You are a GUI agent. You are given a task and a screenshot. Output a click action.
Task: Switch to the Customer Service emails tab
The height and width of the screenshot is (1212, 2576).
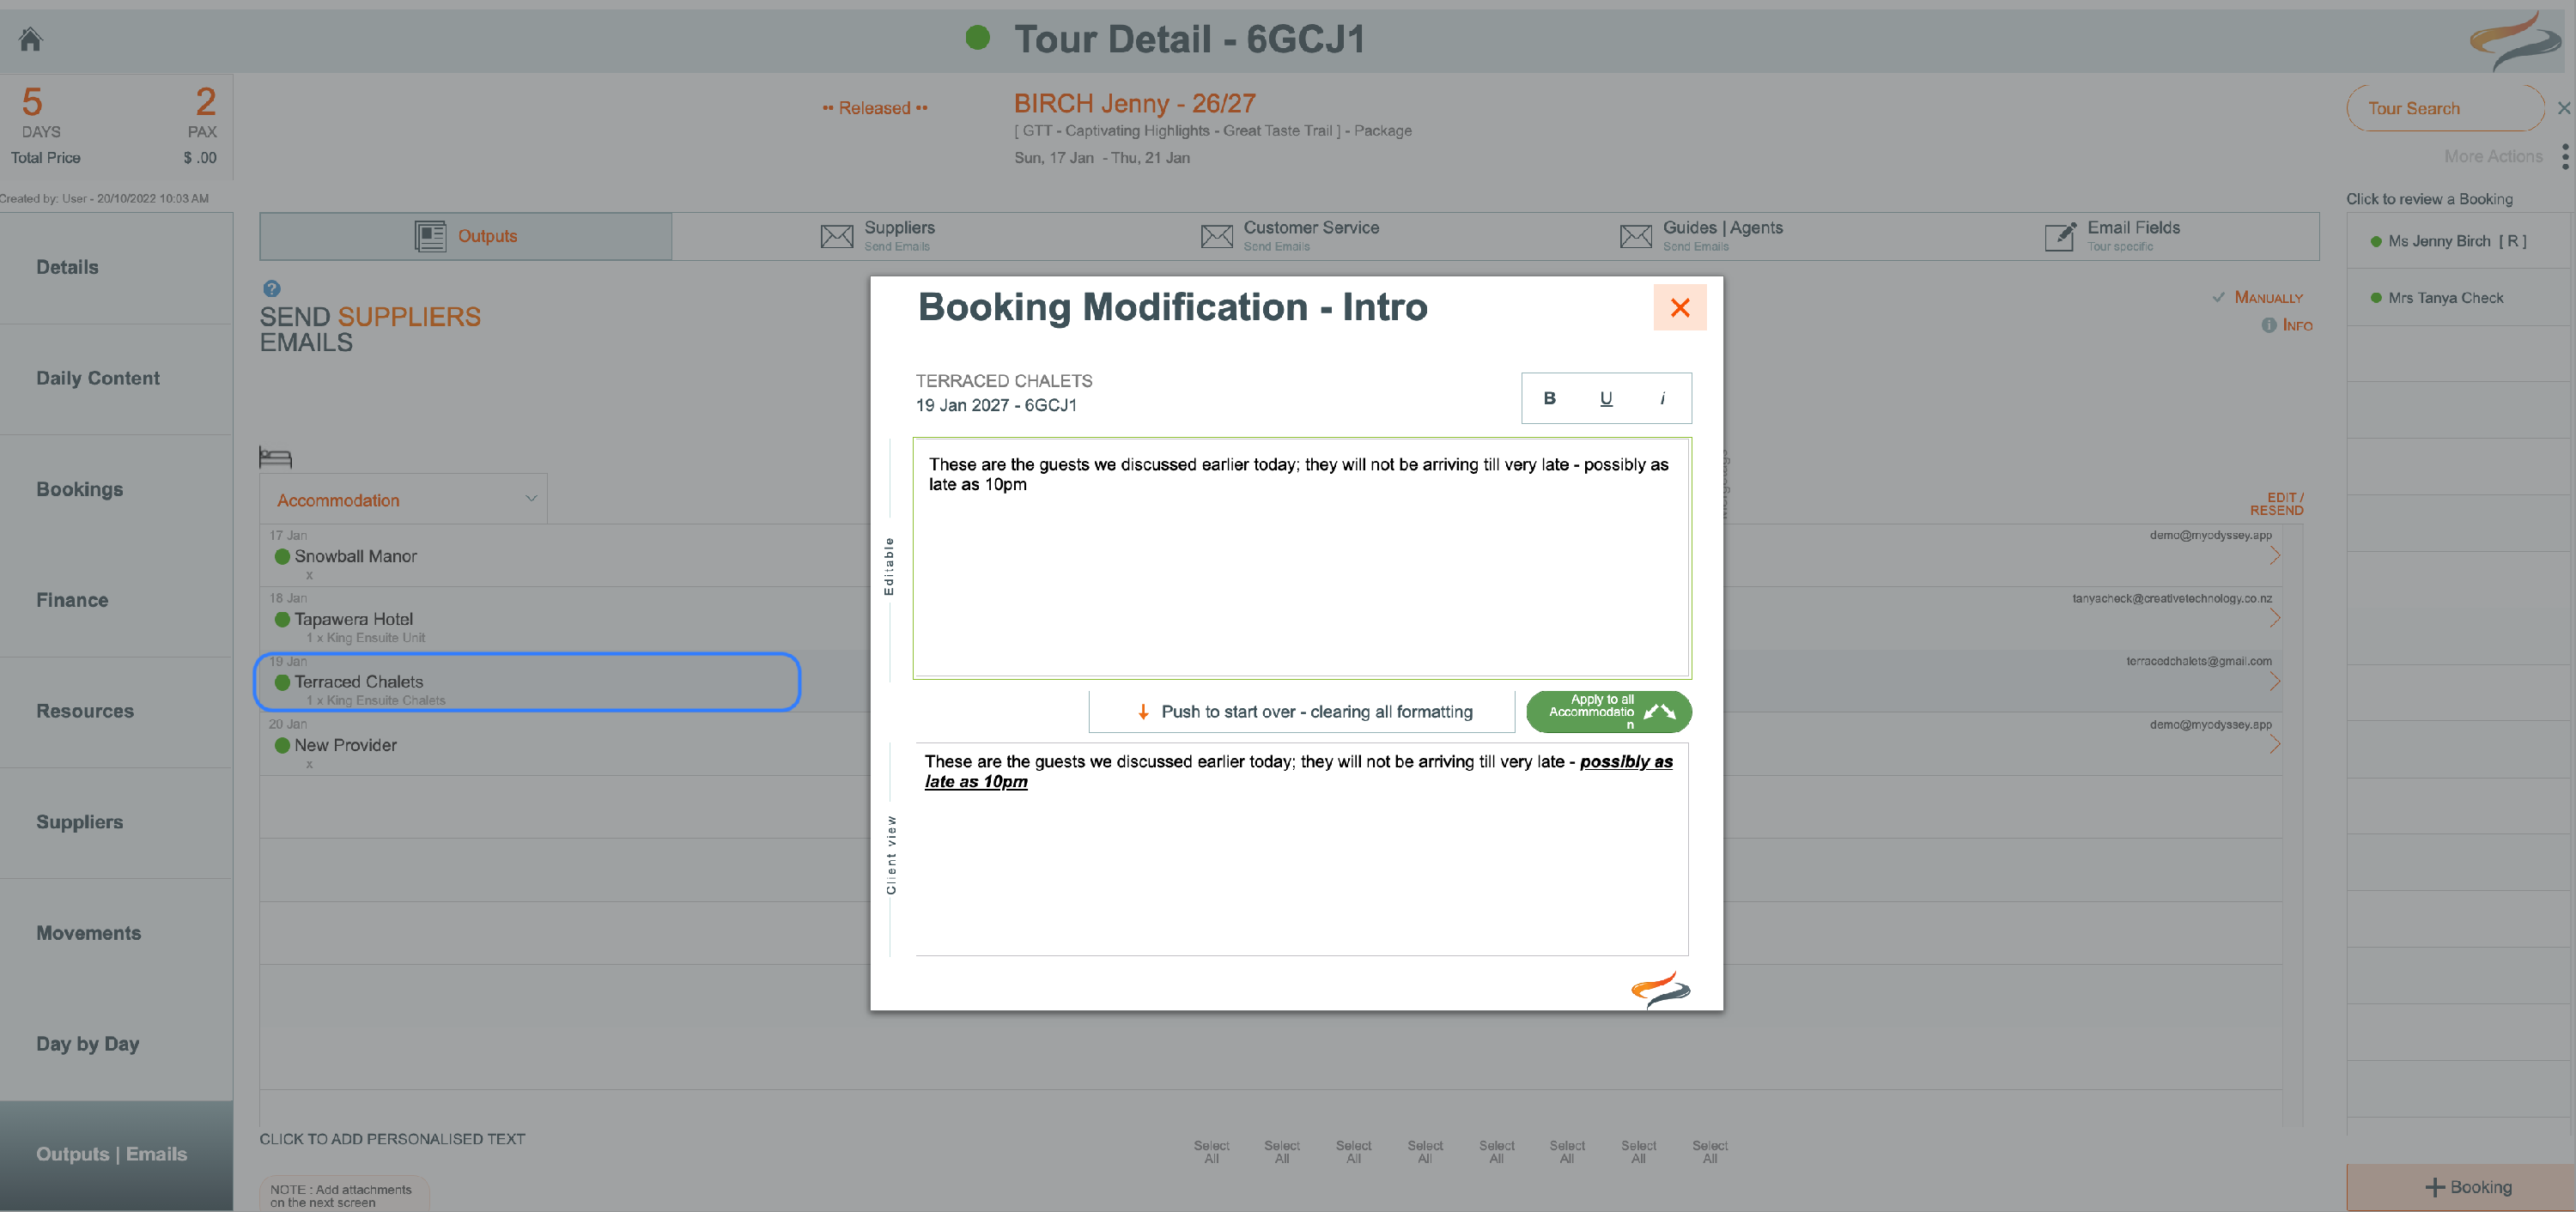[x=1290, y=236]
